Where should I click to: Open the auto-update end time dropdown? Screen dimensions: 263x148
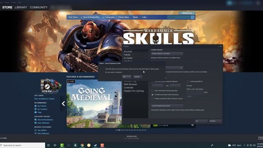click(x=175, y=86)
